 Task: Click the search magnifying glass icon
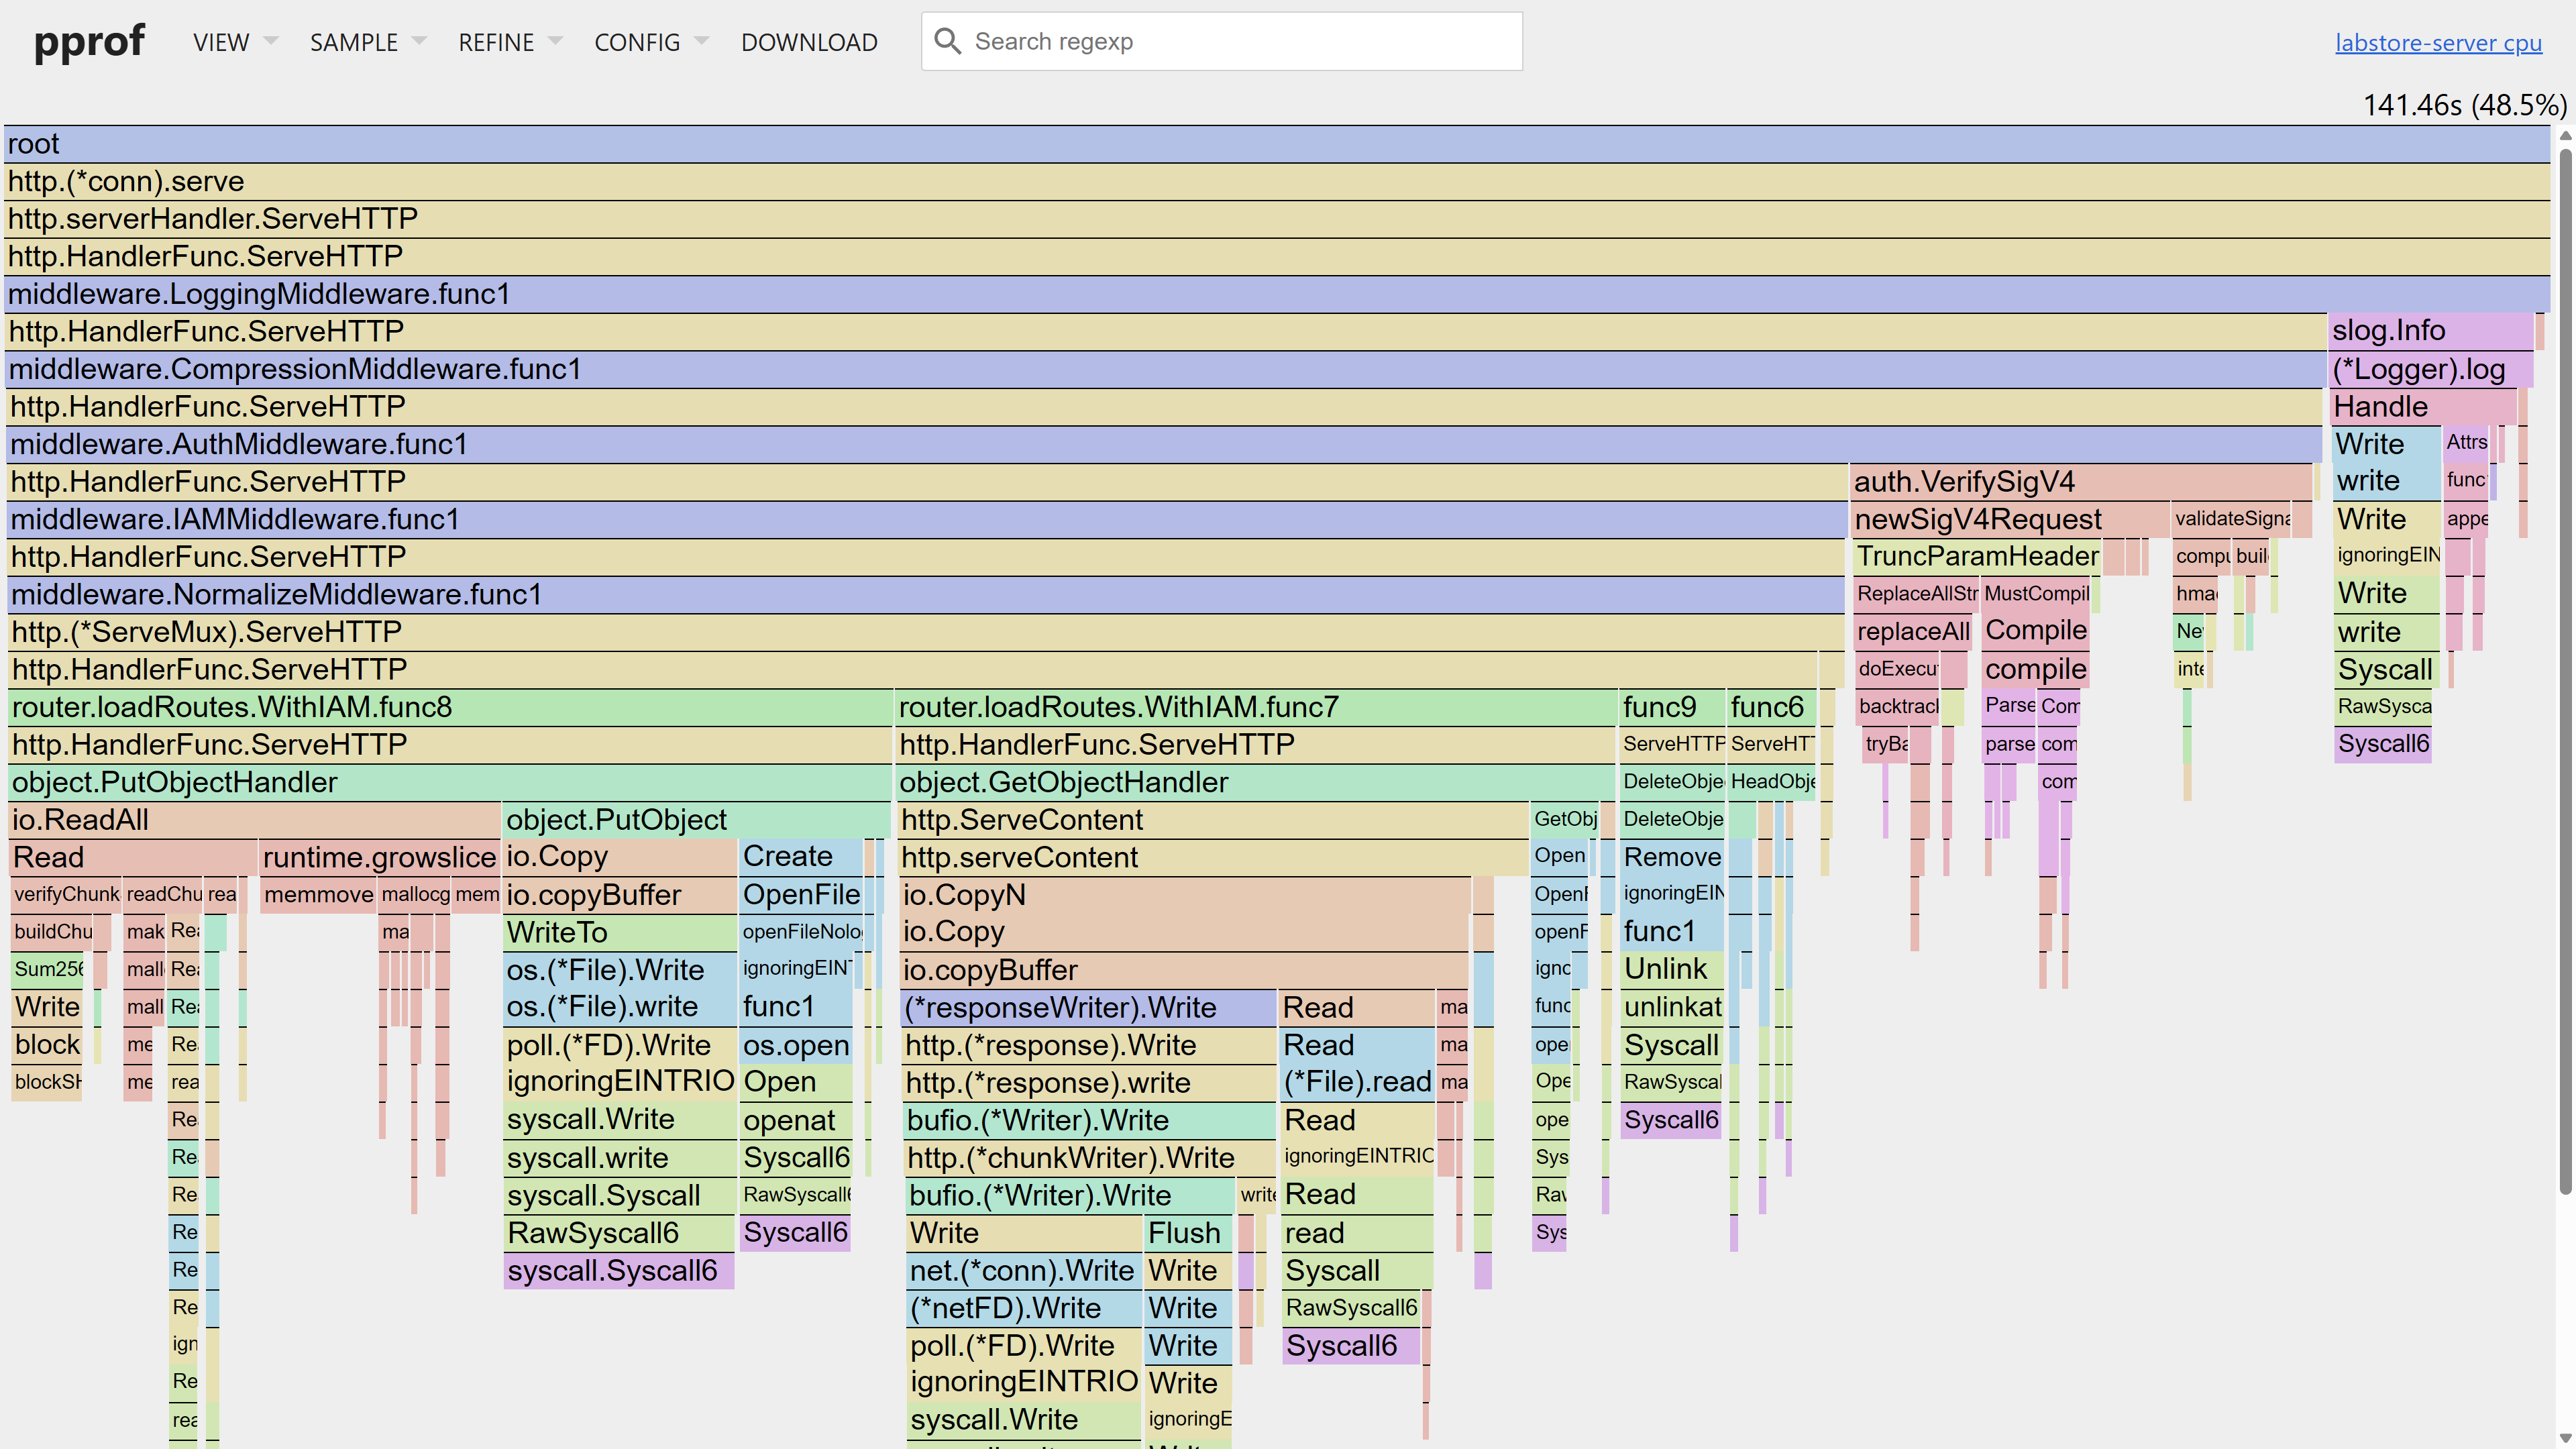[948, 41]
